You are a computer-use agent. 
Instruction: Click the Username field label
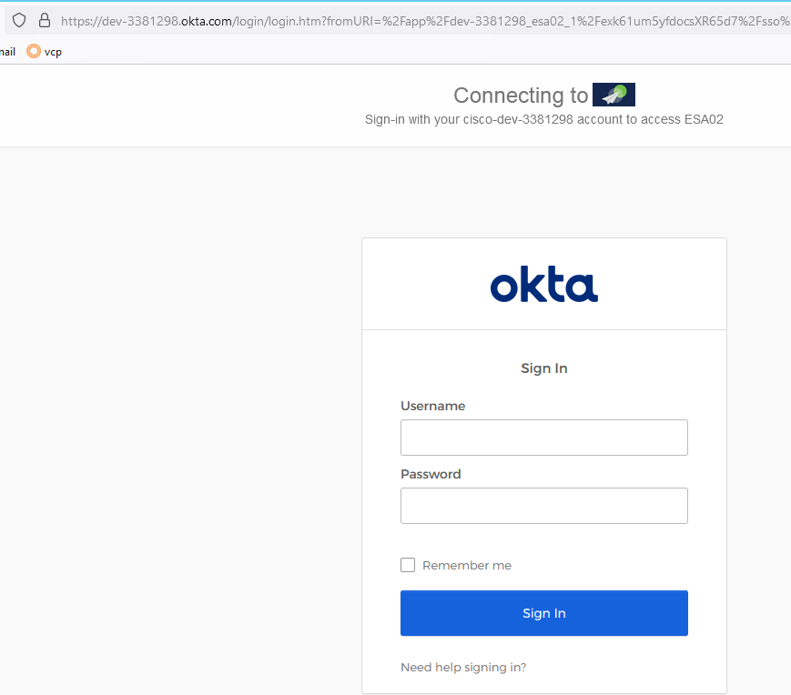(432, 406)
